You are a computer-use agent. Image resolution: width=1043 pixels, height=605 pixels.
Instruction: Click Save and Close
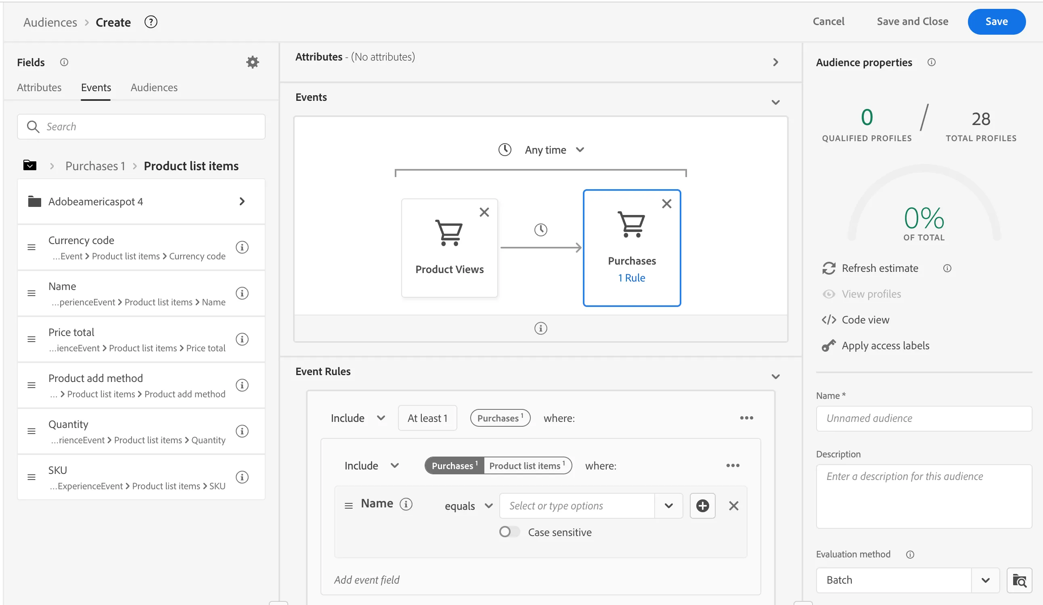912,21
